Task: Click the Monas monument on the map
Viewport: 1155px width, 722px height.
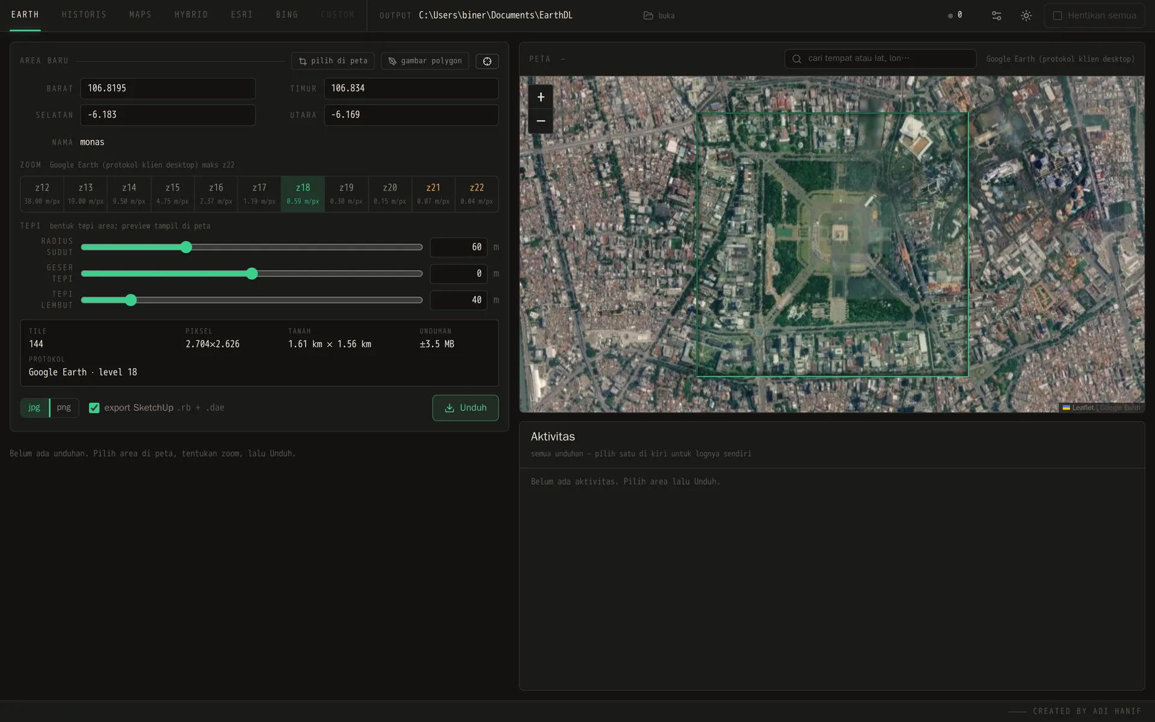Action: [839, 233]
